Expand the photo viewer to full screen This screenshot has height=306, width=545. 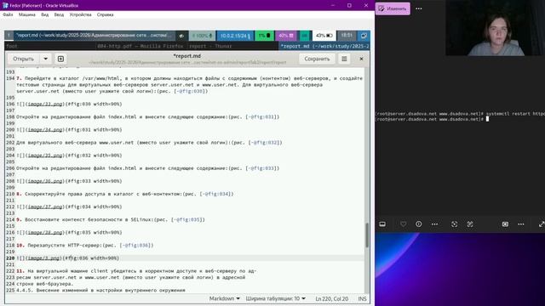point(542,224)
